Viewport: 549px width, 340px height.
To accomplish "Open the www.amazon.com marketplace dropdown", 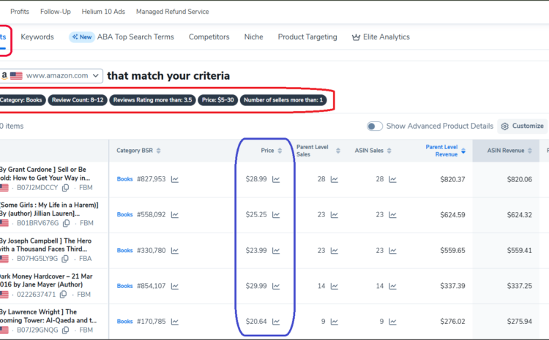I will click(x=51, y=76).
